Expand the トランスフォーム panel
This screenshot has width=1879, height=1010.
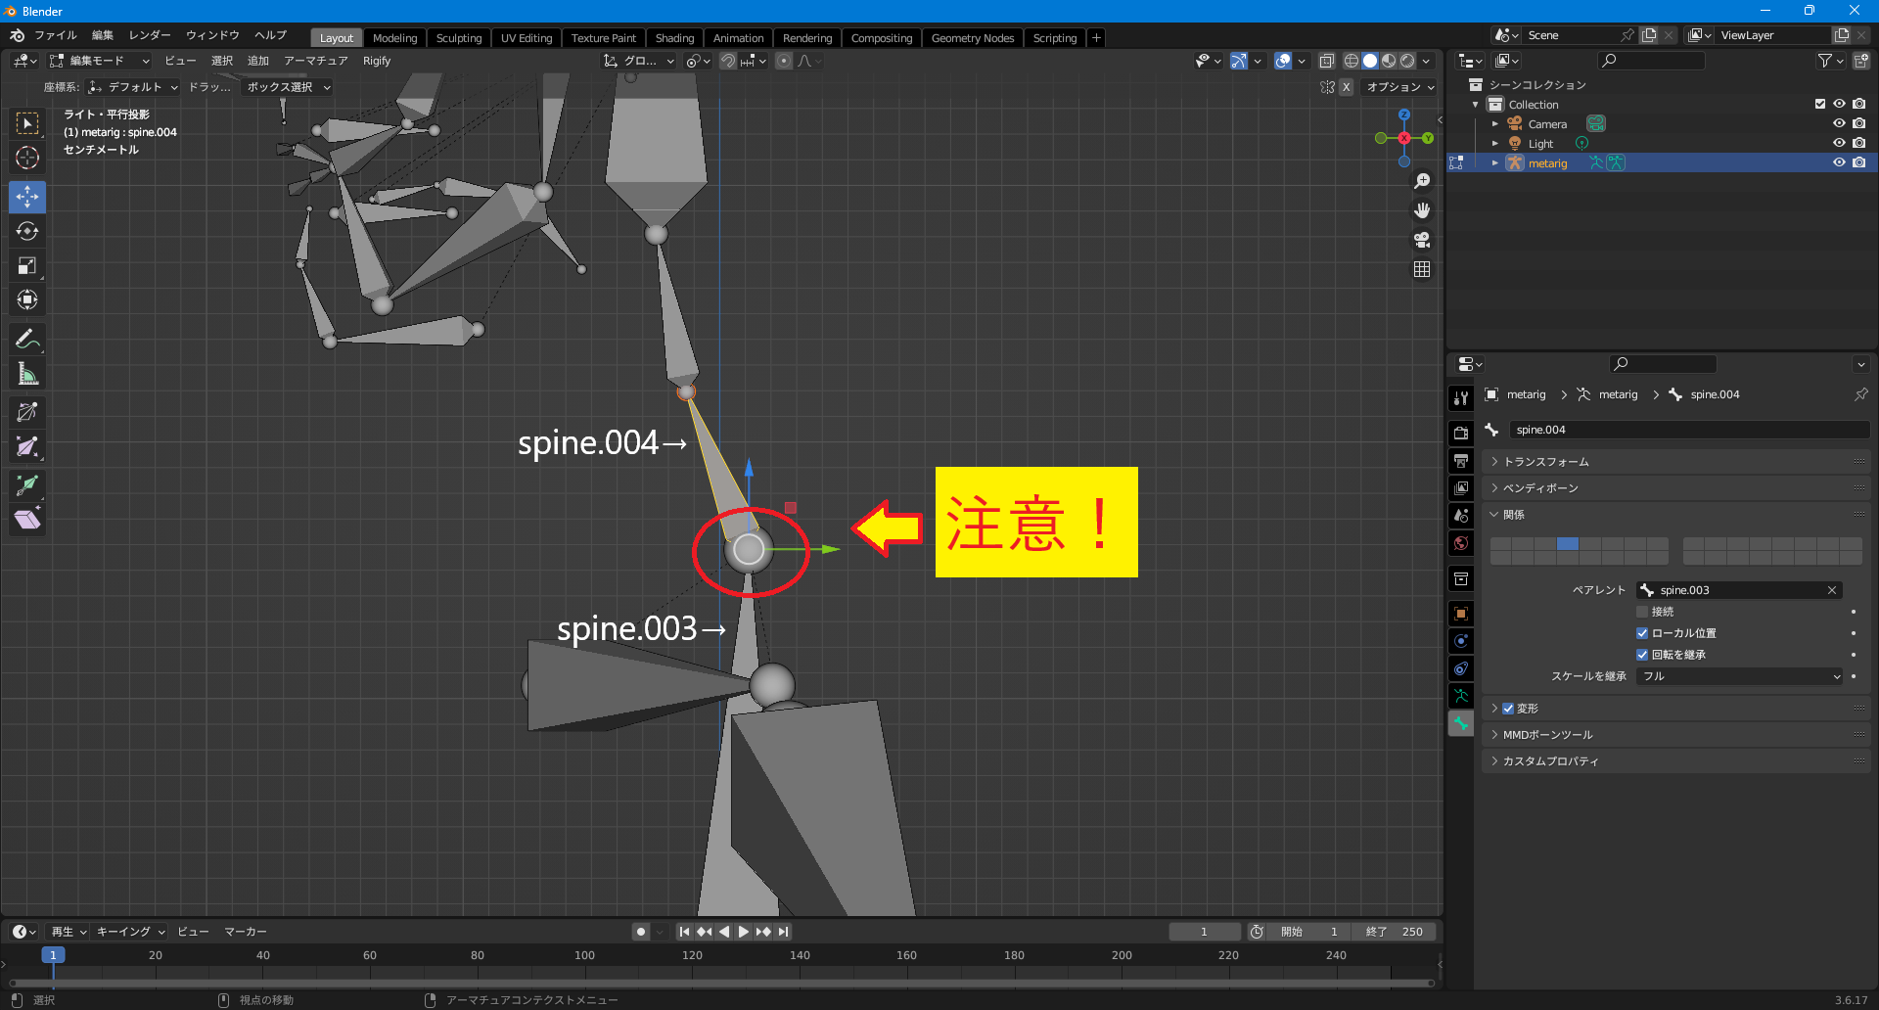coord(1546,461)
